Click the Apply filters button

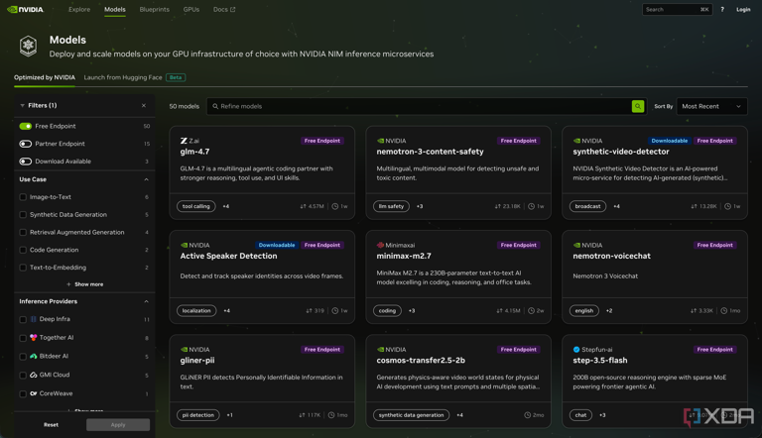coord(118,425)
